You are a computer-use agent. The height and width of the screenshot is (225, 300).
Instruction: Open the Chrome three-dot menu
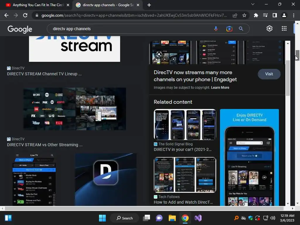pos(294,15)
